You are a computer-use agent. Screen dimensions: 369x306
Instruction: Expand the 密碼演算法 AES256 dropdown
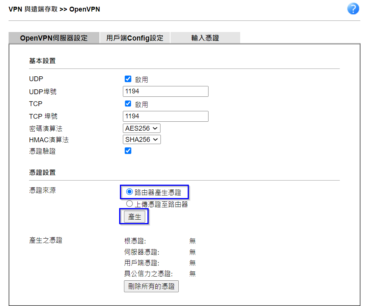[141, 128]
